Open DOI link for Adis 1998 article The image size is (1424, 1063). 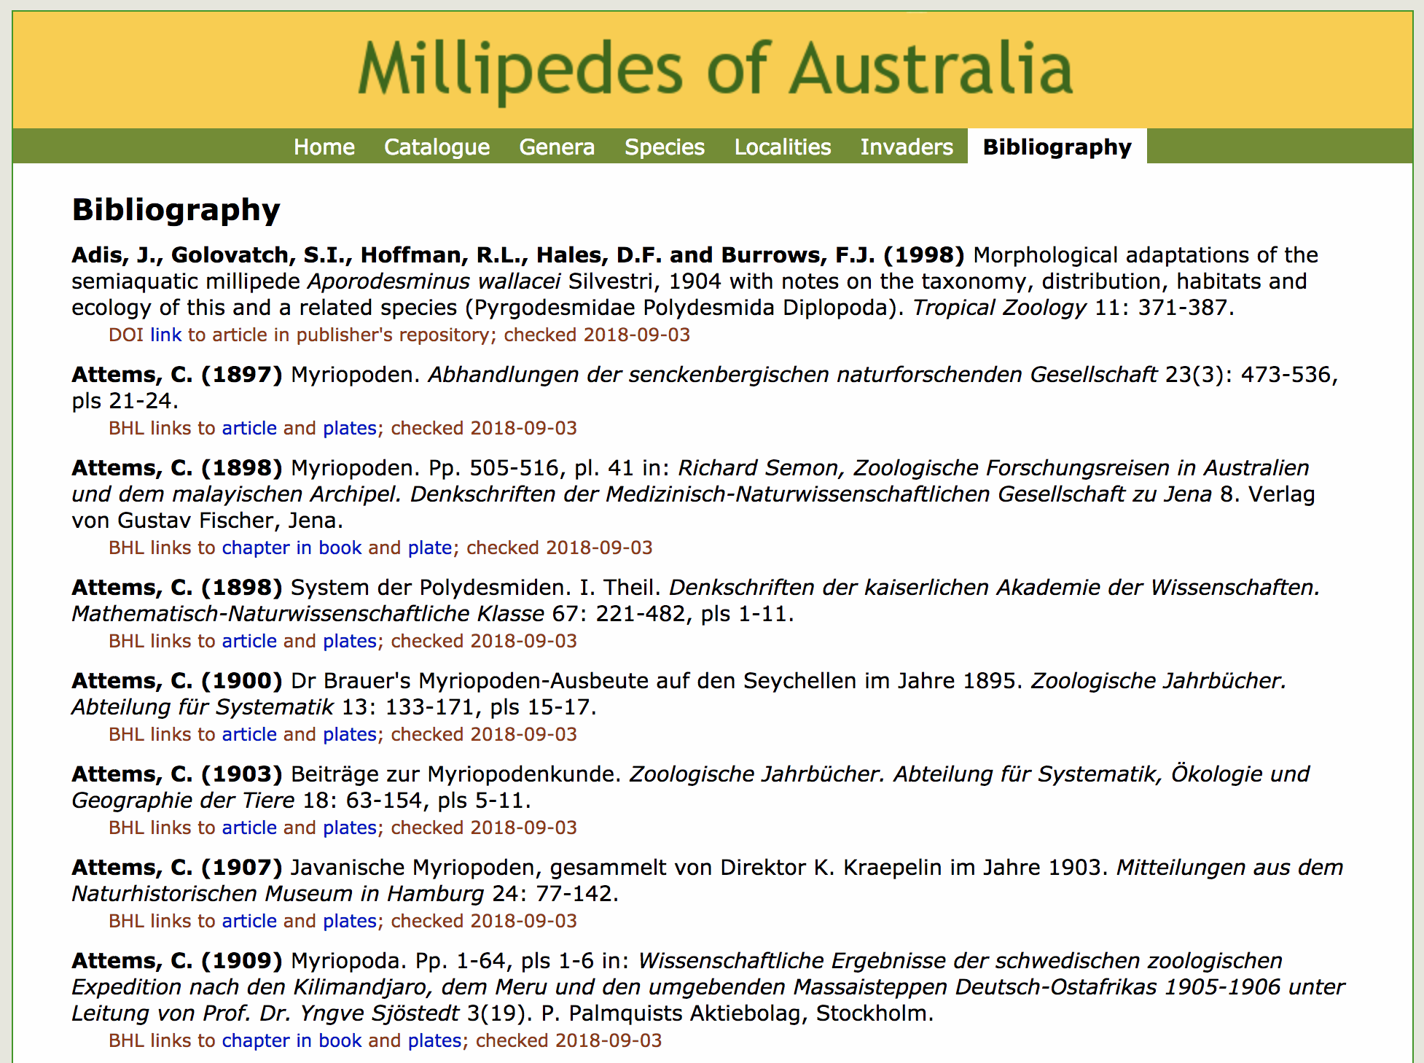(x=165, y=335)
